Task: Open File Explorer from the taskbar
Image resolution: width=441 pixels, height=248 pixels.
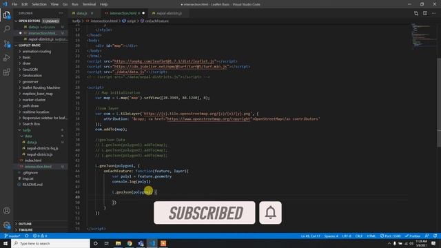Action: pyautogui.click(x=118, y=243)
